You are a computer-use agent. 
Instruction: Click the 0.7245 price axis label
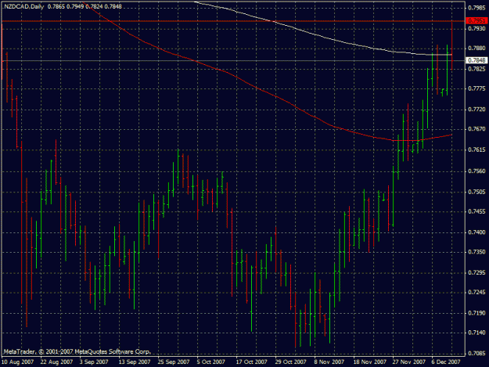pyautogui.click(x=476, y=293)
